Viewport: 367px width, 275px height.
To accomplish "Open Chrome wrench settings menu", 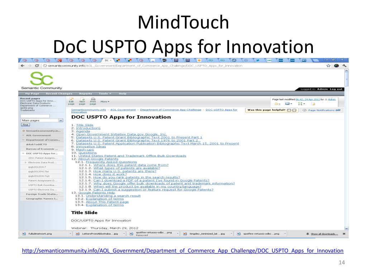I will coord(344,66).
